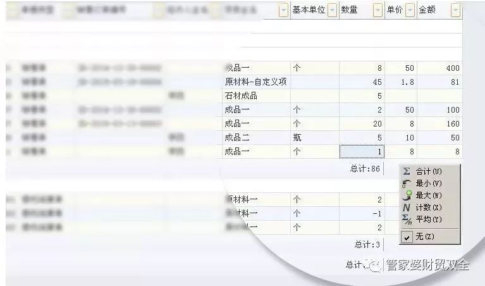Viewport: 485px width, 286px height.
Task: Select the amount 50 in 成品二 row
Action: [439, 137]
